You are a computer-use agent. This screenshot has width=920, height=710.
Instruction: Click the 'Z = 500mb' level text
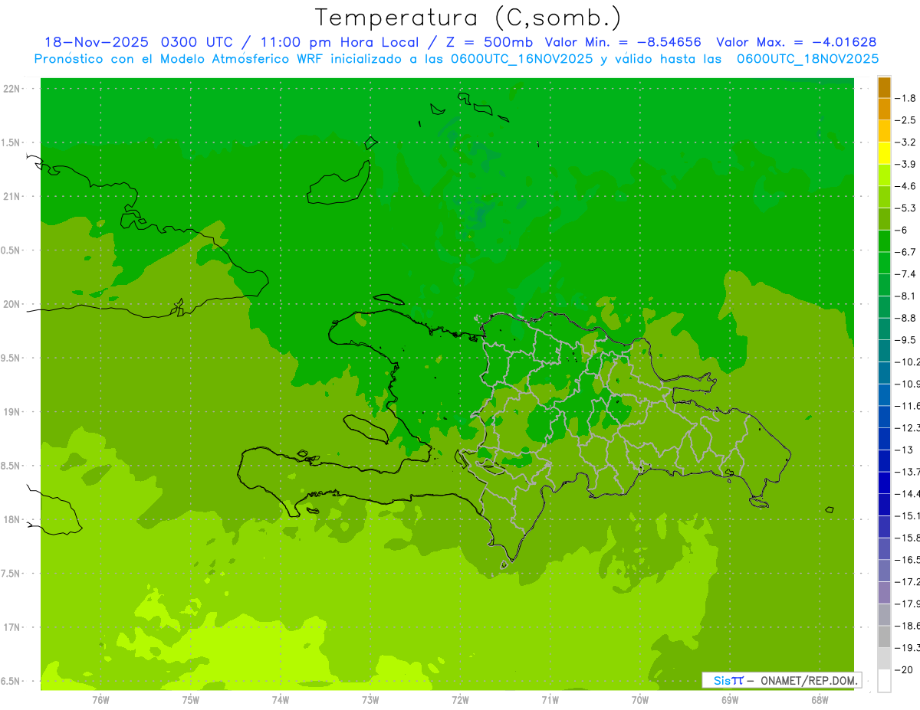click(x=490, y=42)
